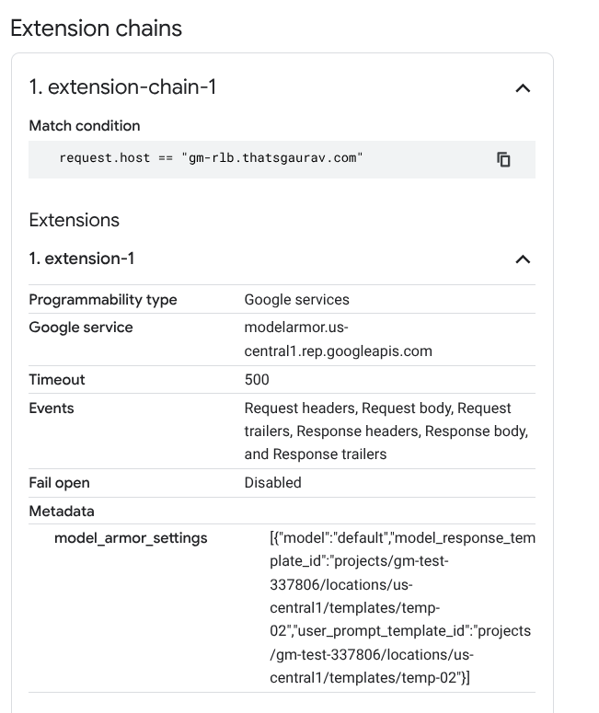This screenshot has width=599, height=713.
Task: Click the Google services value
Action: [x=296, y=300]
